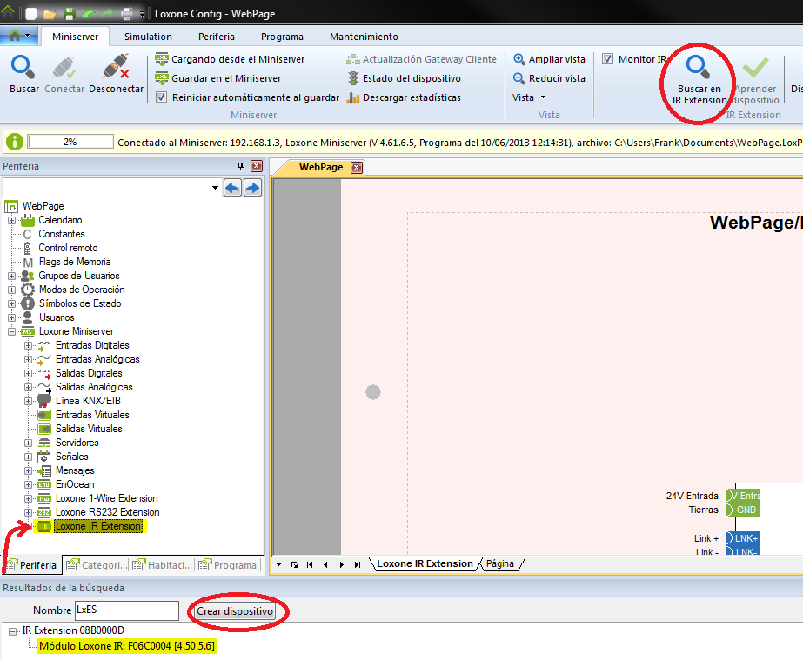Click Ampliar vista zoom-in icon
The width and height of the screenshot is (803, 660).
519,59
